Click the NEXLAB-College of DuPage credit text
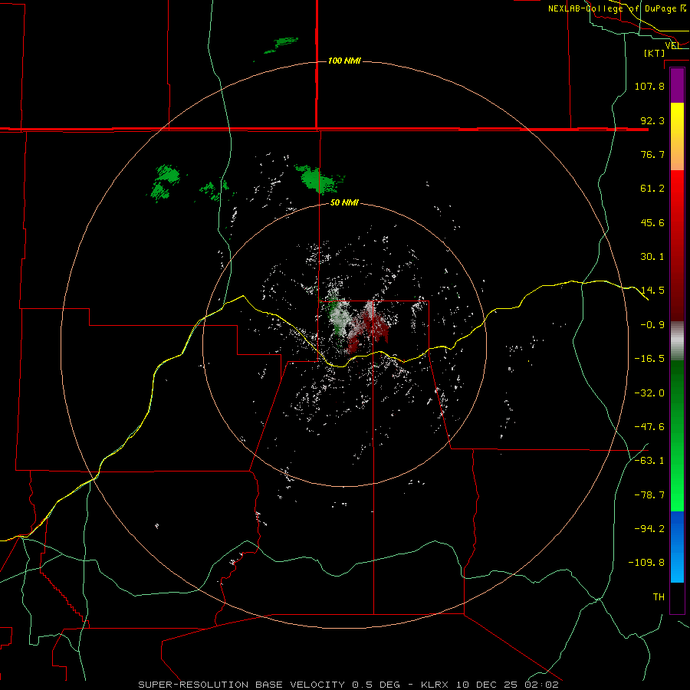Image resolution: width=690 pixels, height=690 pixels. pos(616,8)
